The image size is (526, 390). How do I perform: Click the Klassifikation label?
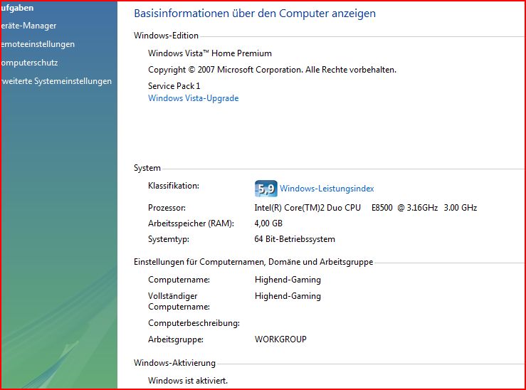(174, 186)
